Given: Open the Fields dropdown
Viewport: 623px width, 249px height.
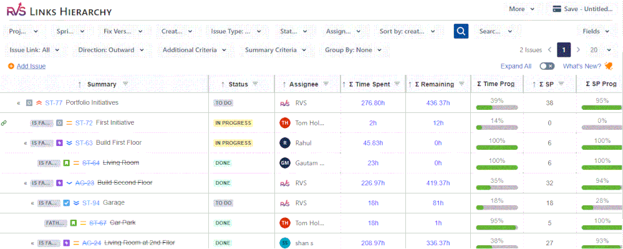Looking at the screenshot, I should (596, 31).
